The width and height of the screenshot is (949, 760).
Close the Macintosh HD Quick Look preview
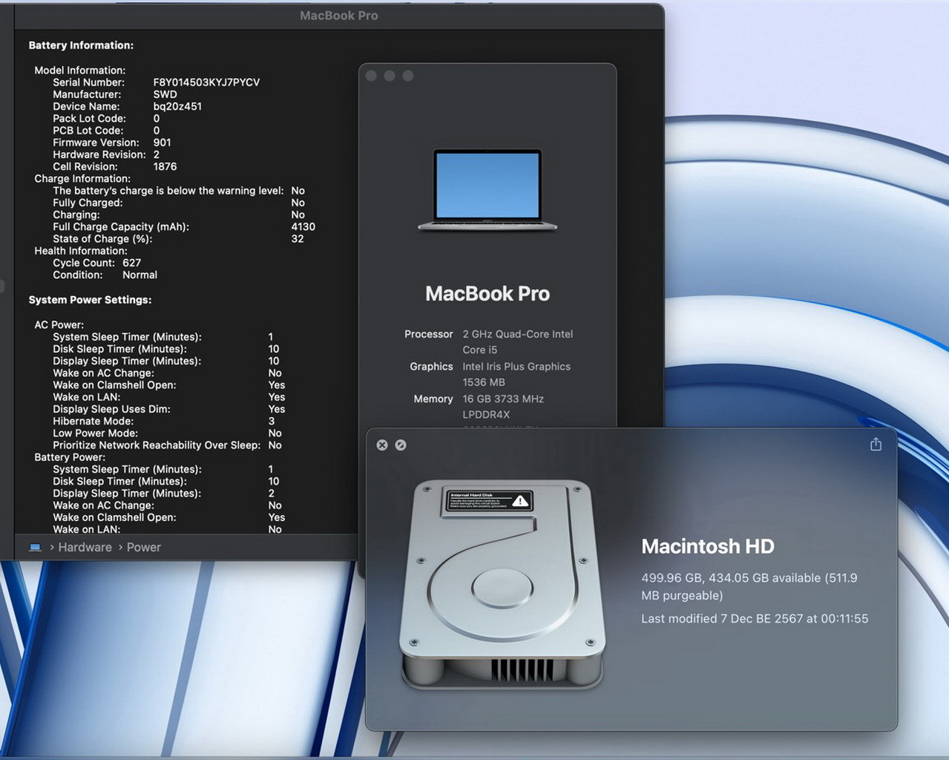[382, 445]
